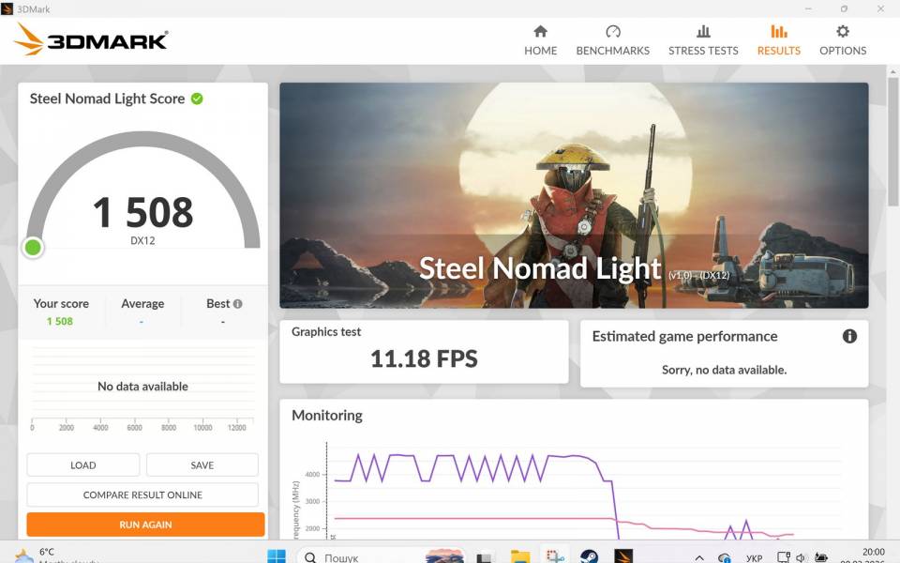
Task: Open the Home tab
Action: [540, 40]
